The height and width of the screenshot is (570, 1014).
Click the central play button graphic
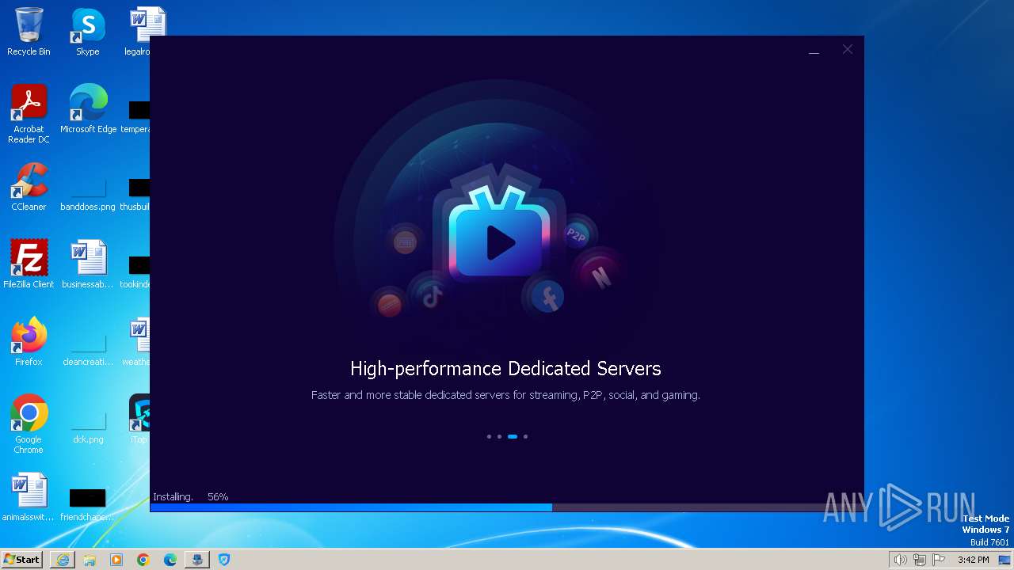[500, 242]
